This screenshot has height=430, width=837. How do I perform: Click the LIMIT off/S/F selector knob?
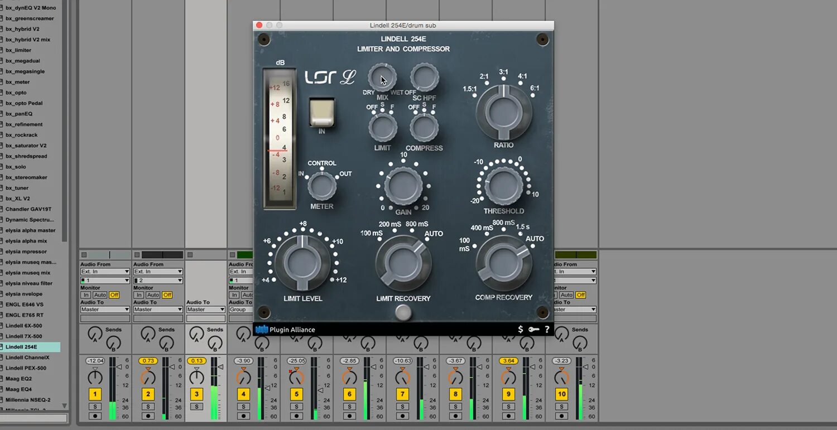[383, 127]
